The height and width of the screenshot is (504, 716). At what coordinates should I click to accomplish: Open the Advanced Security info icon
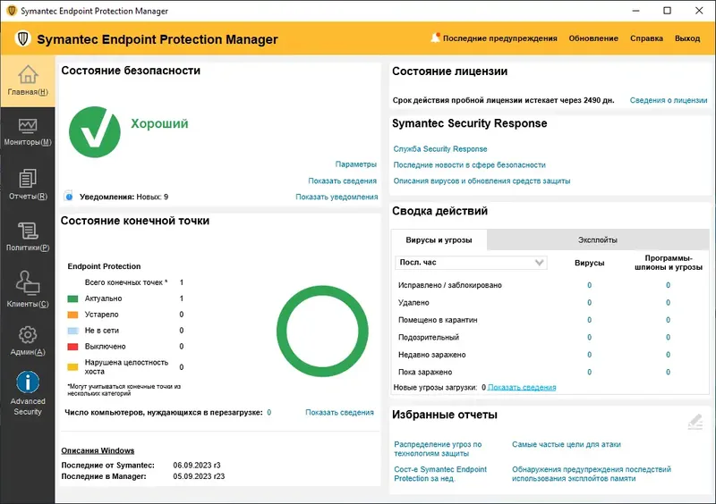pyautogui.click(x=28, y=382)
